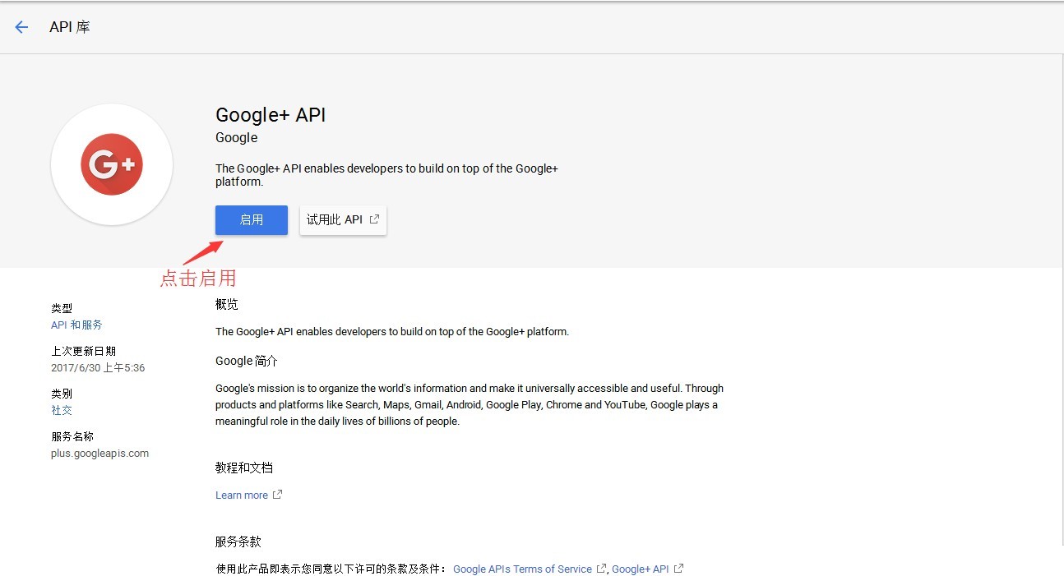Open the API 和服务 type link
The image size is (1064, 576).
[76, 325]
